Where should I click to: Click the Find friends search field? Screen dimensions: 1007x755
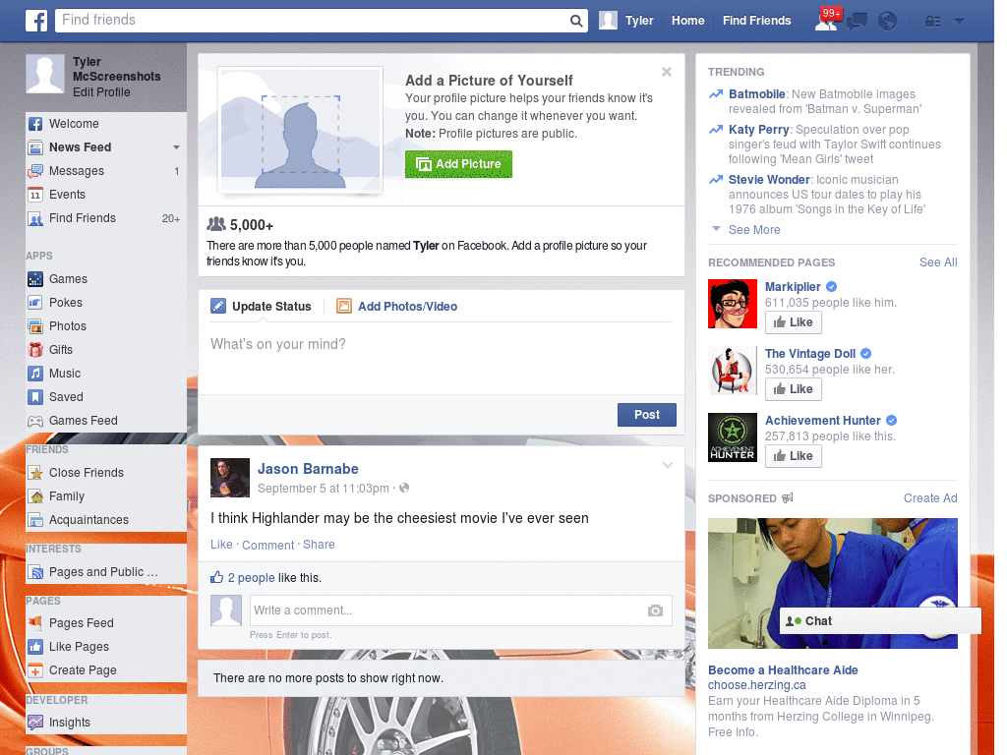point(312,21)
